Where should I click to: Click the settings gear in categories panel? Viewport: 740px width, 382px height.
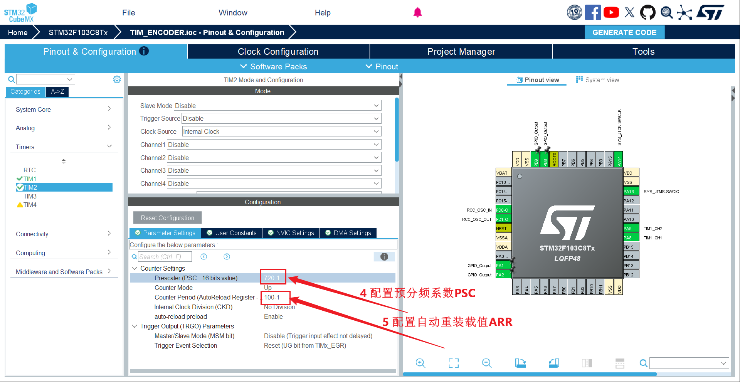[x=117, y=79]
